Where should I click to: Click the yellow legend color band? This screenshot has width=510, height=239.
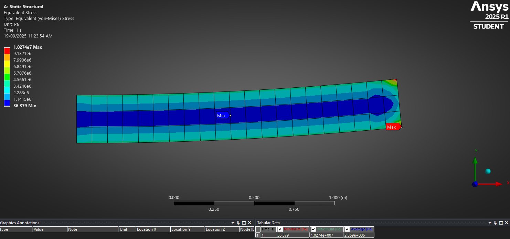(x=7, y=64)
